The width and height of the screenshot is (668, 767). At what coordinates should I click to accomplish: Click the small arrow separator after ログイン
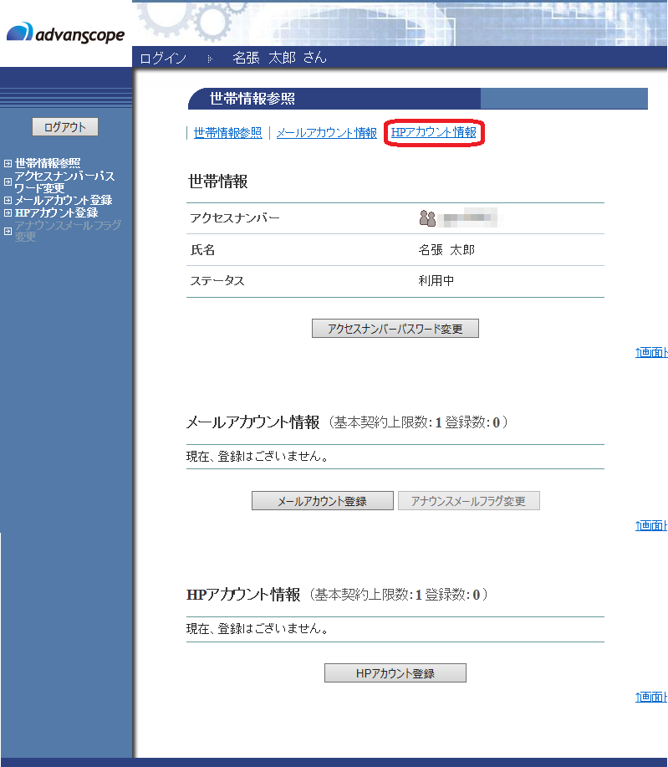(210, 59)
